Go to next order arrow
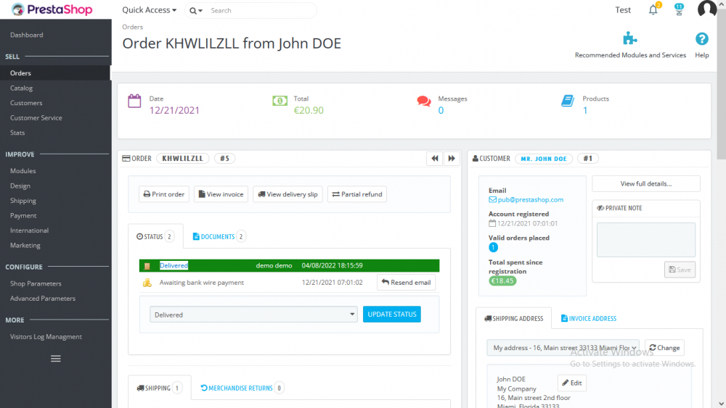The width and height of the screenshot is (726, 408). point(452,159)
